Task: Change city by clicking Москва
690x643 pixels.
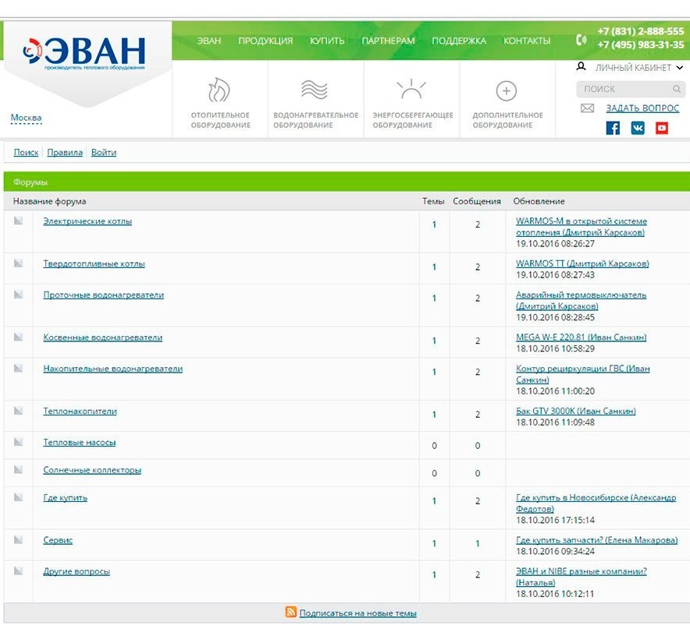Action: click(x=26, y=118)
